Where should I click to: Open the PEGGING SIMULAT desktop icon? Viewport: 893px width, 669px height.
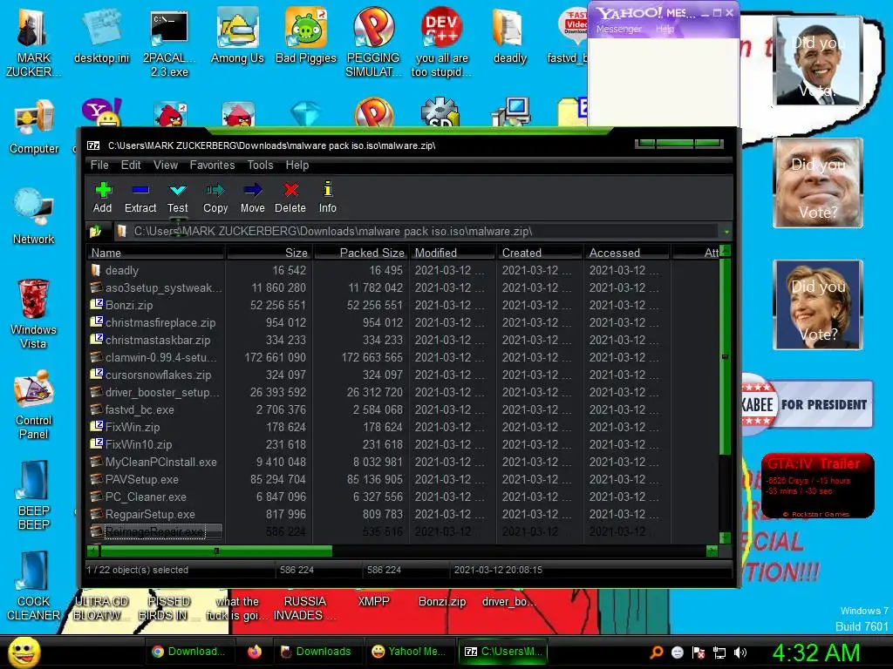pos(373,43)
